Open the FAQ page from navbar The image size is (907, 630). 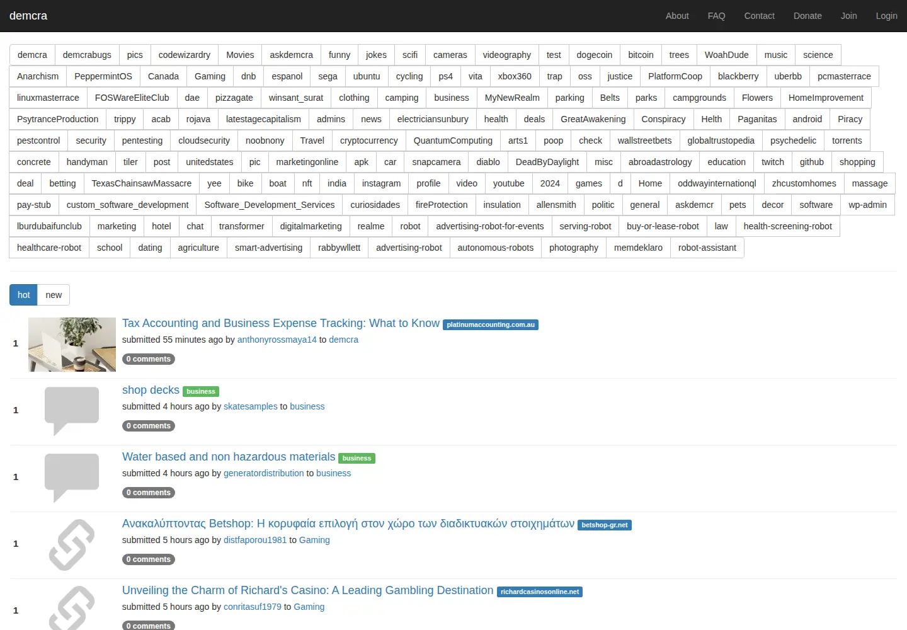(x=716, y=16)
